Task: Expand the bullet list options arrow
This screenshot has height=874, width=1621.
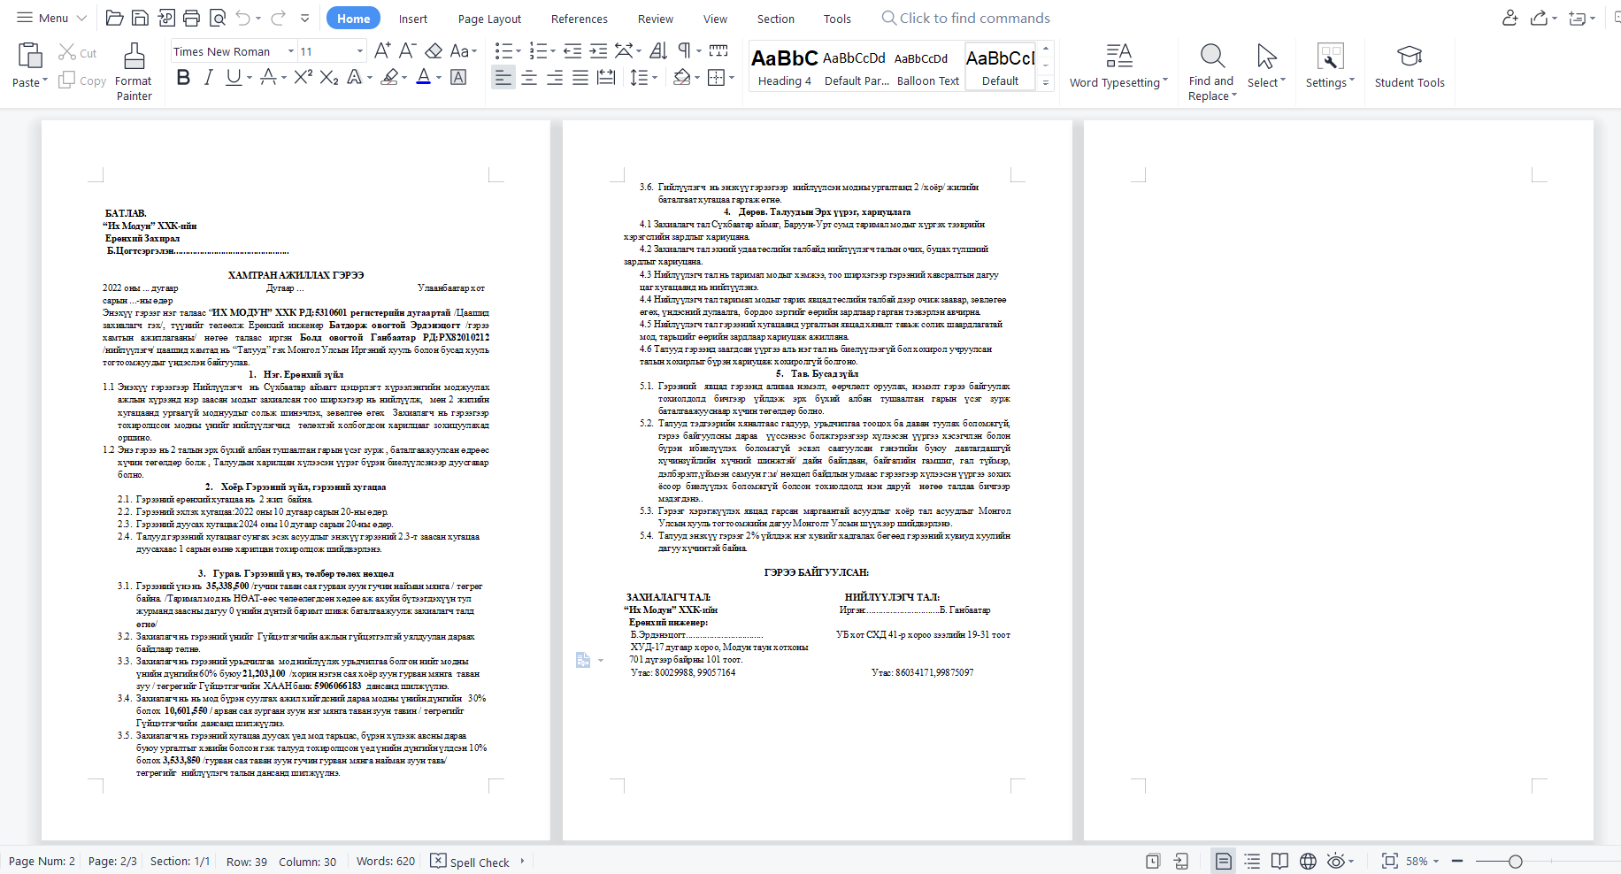Action: (x=518, y=51)
